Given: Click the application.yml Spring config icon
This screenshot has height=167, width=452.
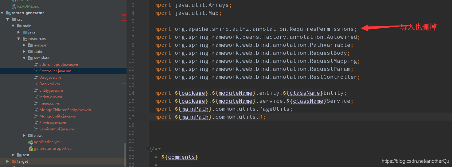Looking at the screenshot, I should [x=30, y=142].
